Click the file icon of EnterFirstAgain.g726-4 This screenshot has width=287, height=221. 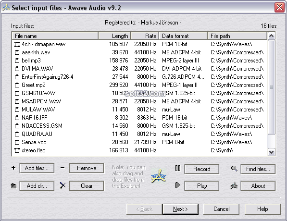click(x=17, y=77)
